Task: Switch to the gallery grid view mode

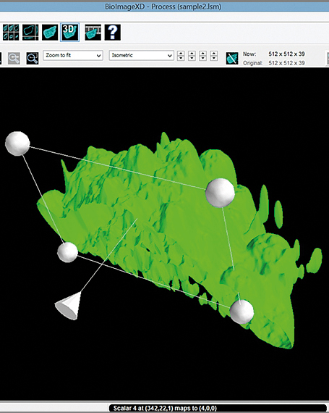Action: tap(11, 32)
